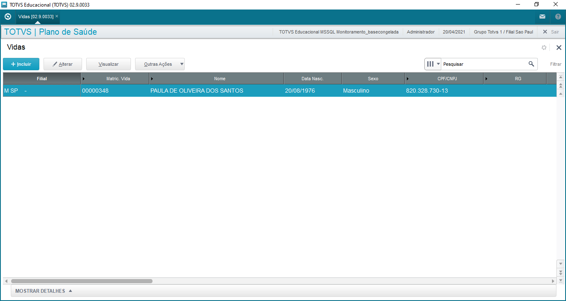This screenshot has width=566, height=301.
Task: Focus the Pesquisar search field
Action: 484,64
